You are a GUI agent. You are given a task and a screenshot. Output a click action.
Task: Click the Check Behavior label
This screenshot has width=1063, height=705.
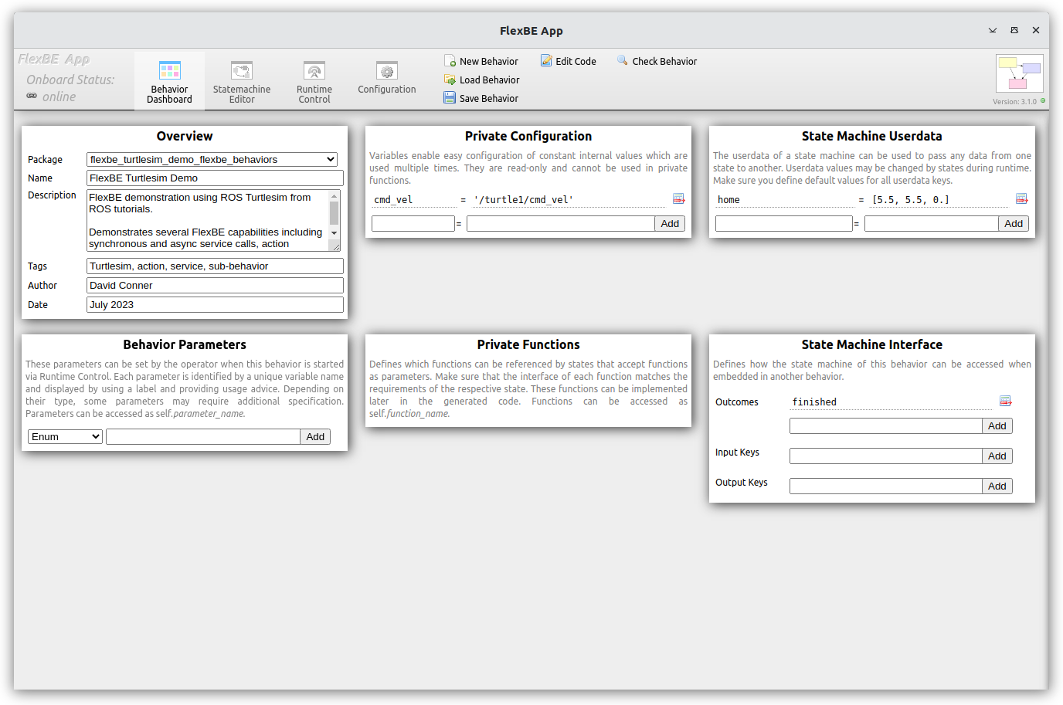point(664,61)
